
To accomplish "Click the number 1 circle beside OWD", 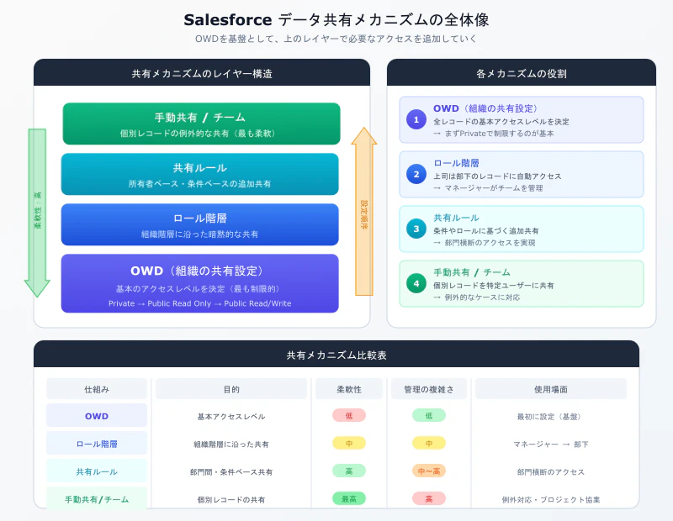I will coord(416,119).
